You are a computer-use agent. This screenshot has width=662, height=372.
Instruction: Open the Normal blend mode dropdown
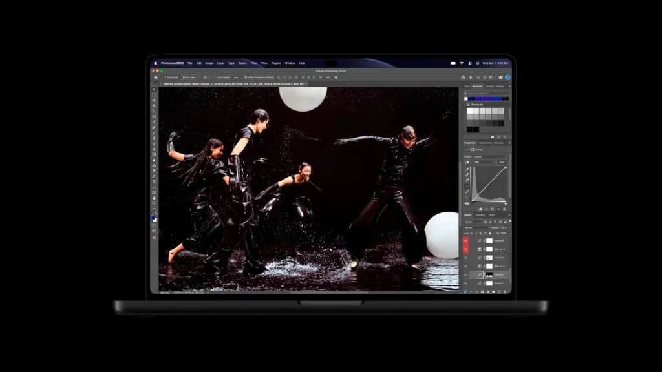pos(476,228)
